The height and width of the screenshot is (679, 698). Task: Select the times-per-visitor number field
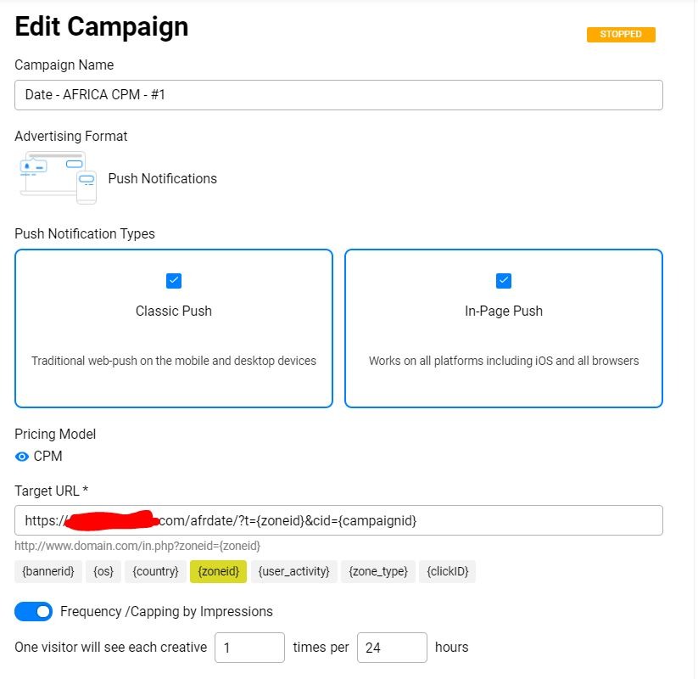(249, 648)
